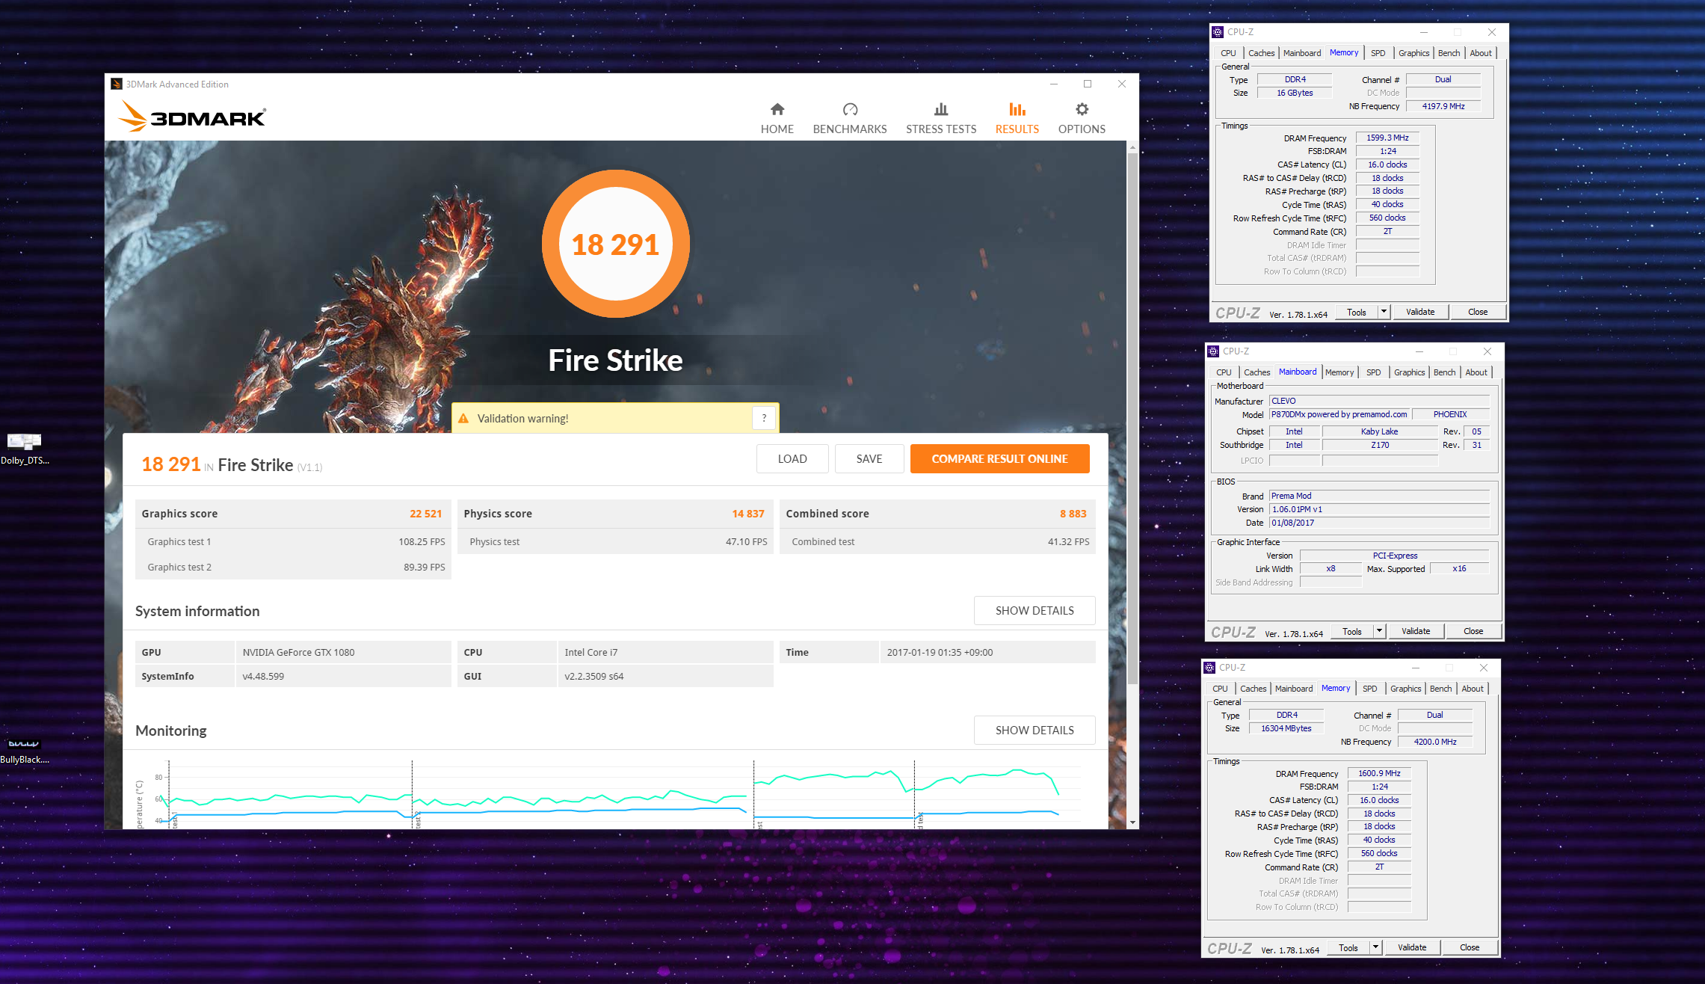This screenshot has width=1705, height=984.
Task: Open Options gear icon
Action: 1081,110
